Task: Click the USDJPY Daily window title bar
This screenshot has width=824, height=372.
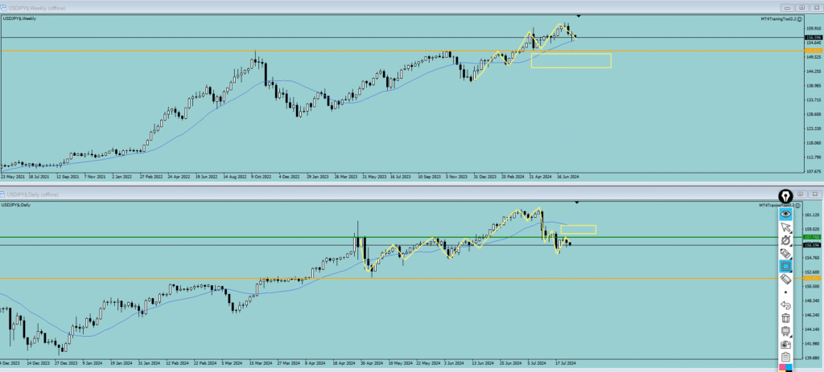Action: [x=322, y=194]
